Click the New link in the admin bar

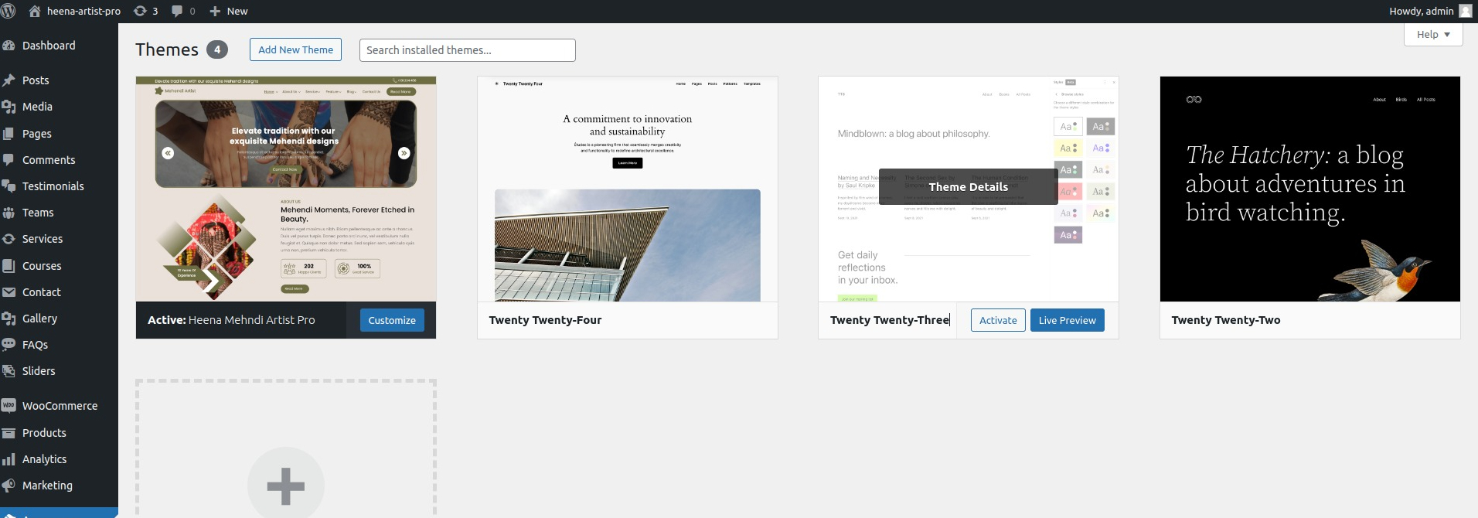pyautogui.click(x=237, y=11)
